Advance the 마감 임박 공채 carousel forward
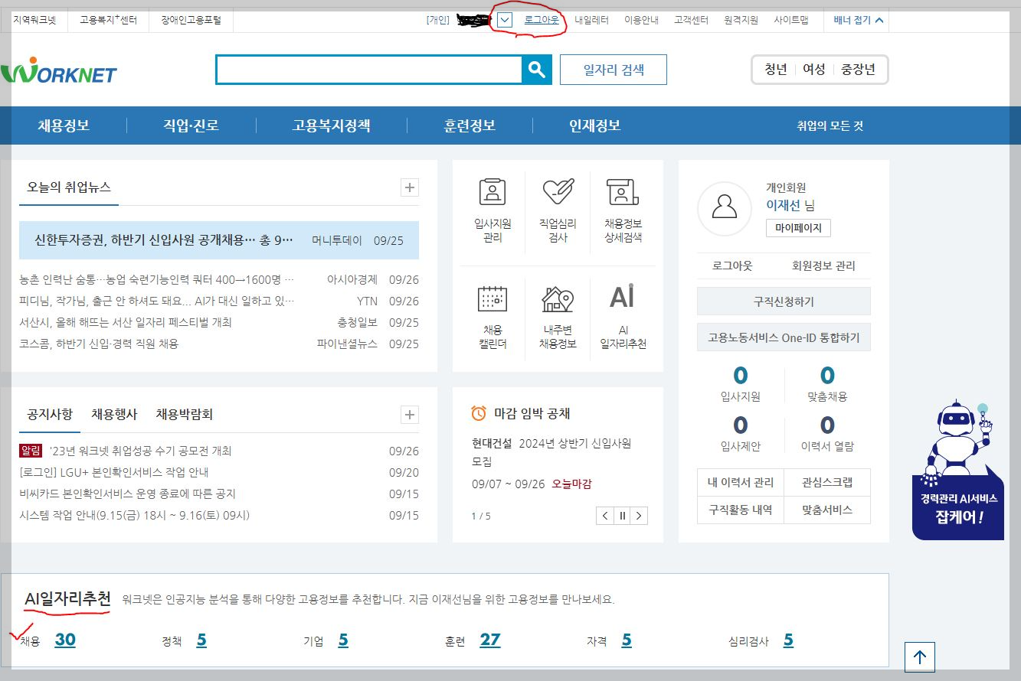This screenshot has height=681, width=1021. pyautogui.click(x=639, y=516)
